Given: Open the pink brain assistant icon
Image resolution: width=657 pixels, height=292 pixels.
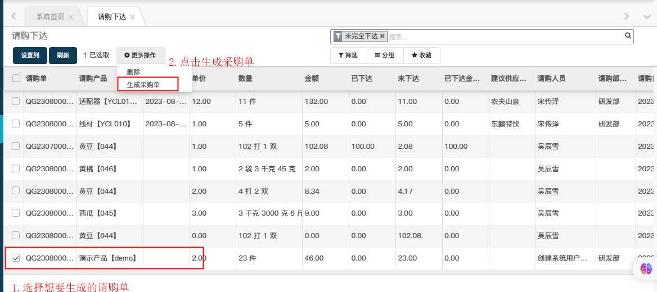Looking at the screenshot, I should click(645, 269).
